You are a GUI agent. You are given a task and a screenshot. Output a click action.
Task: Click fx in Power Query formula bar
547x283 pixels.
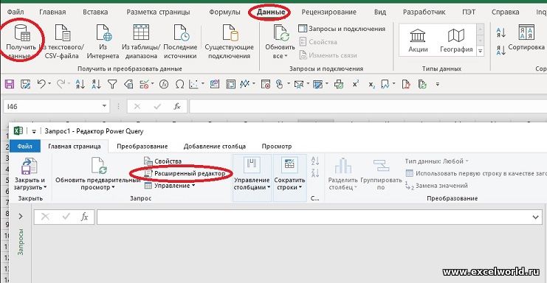tap(84, 217)
